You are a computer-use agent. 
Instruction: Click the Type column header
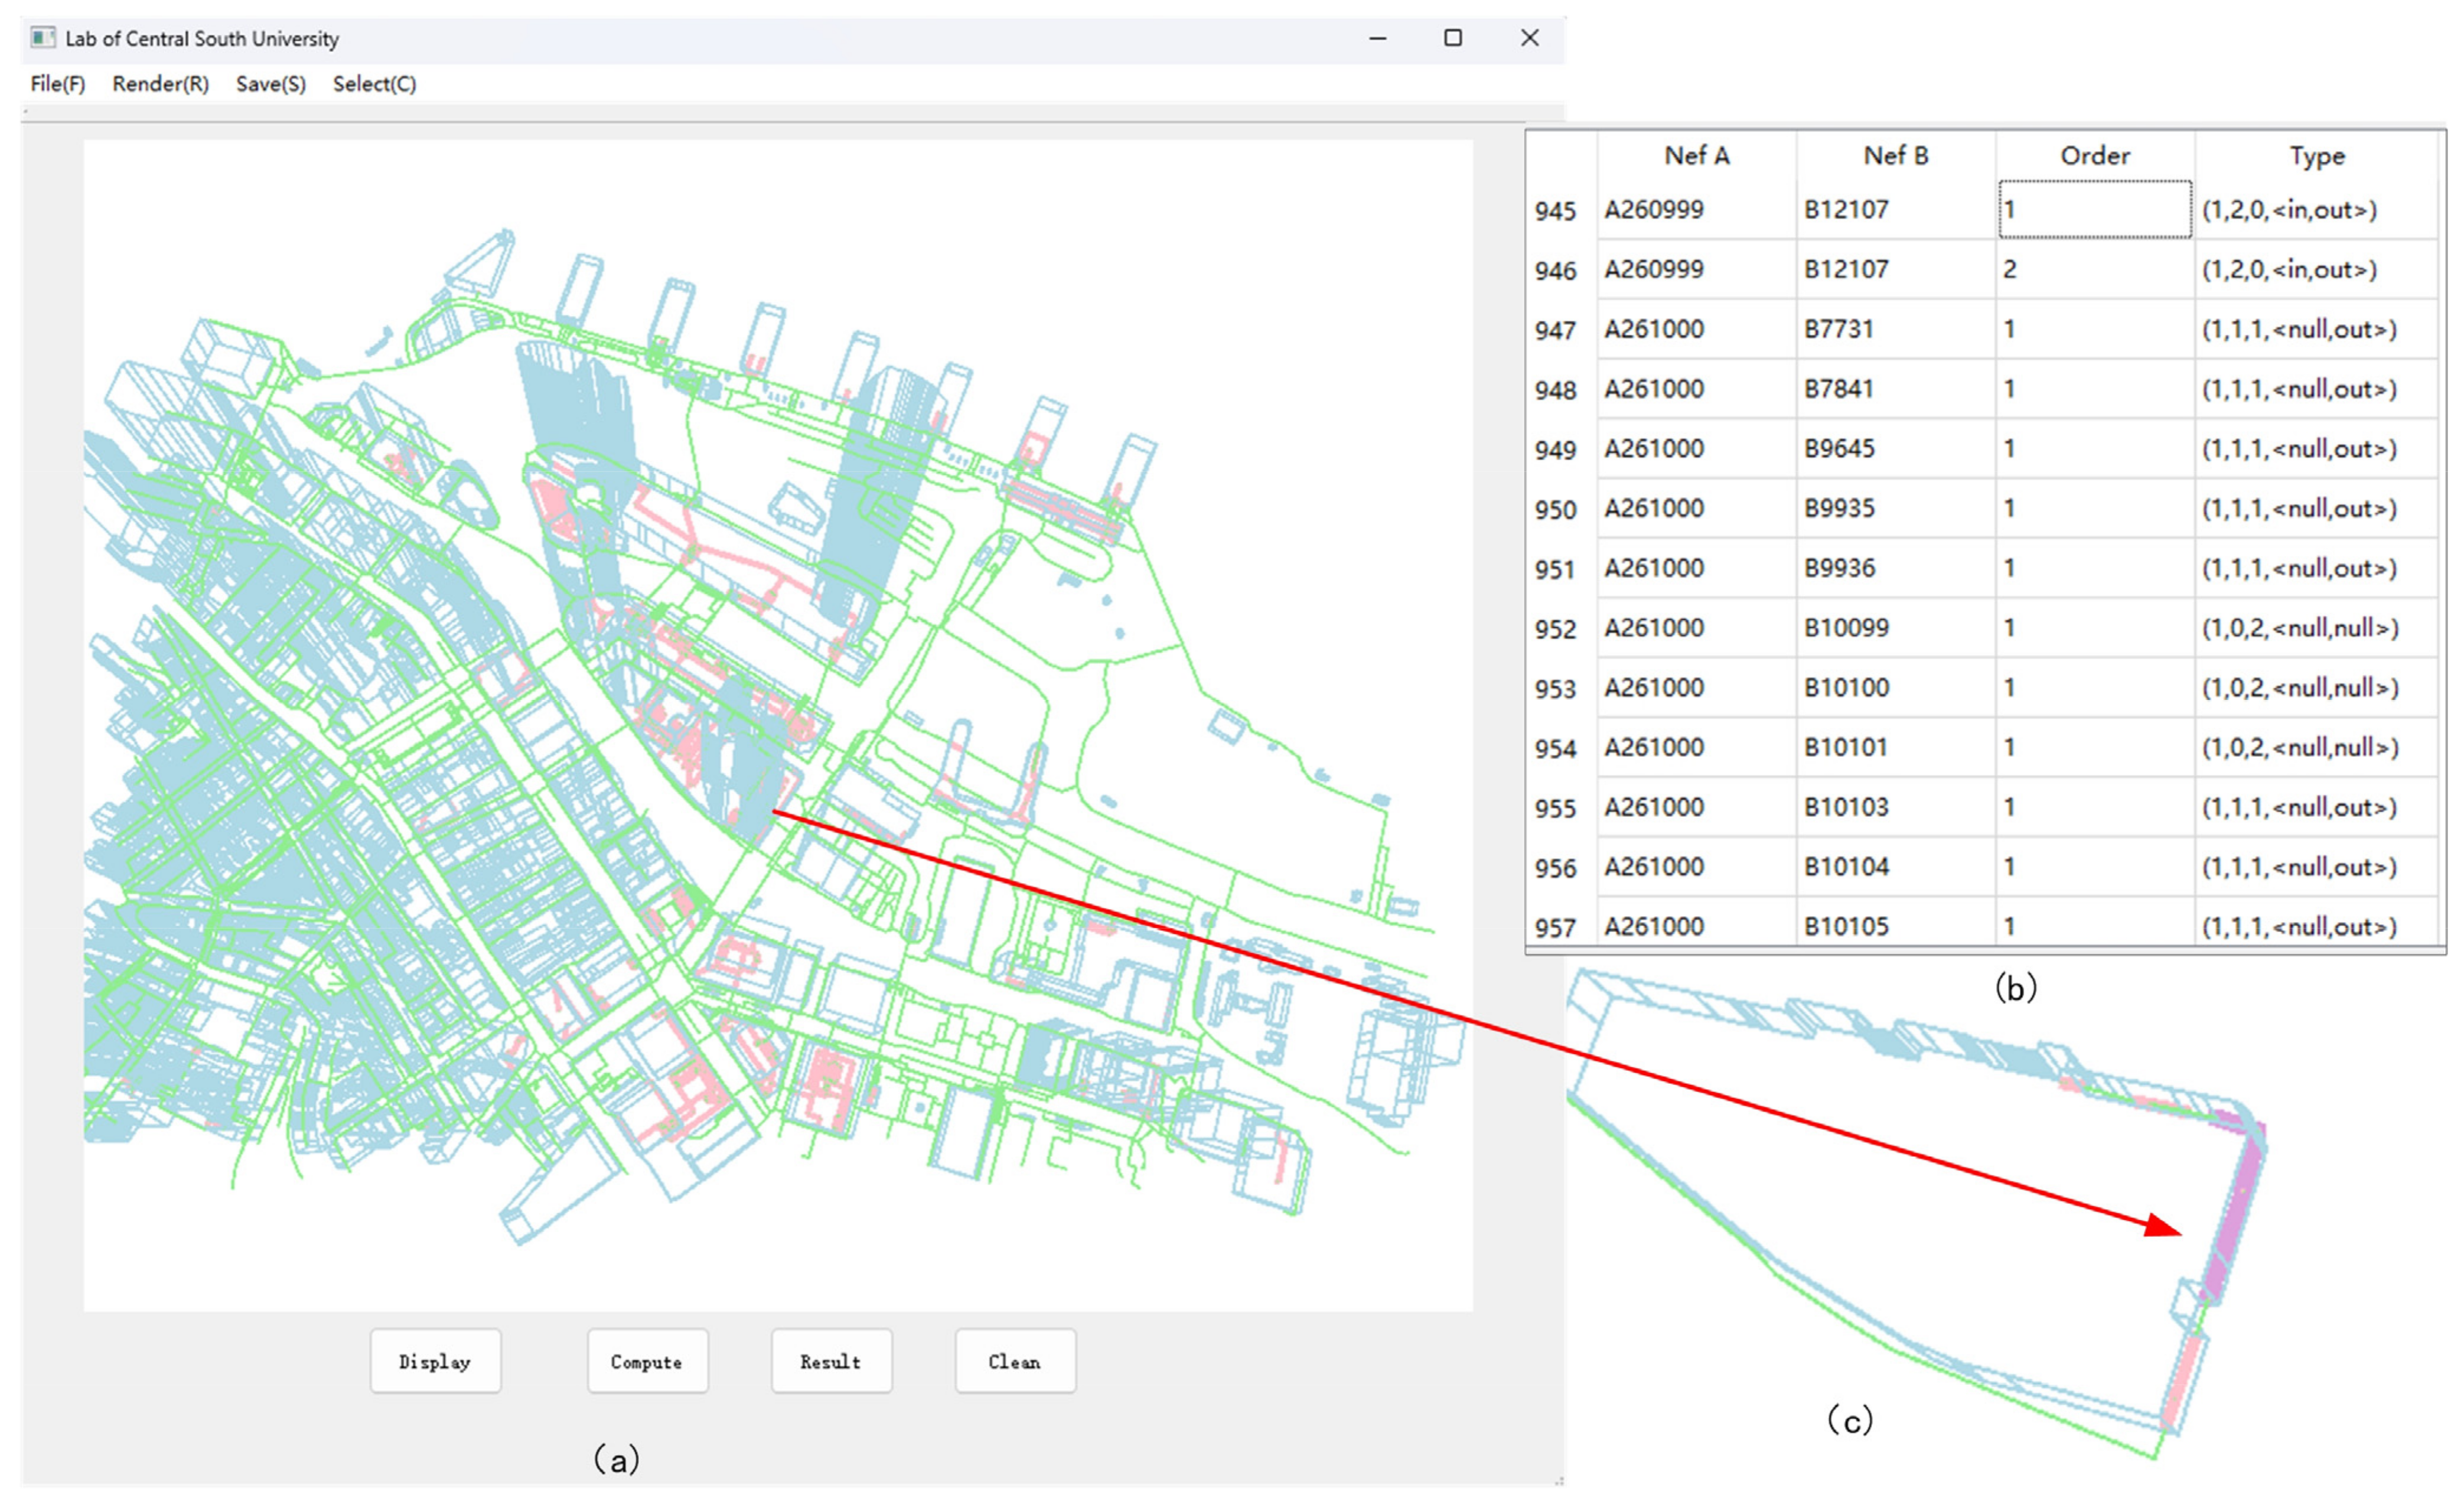pyautogui.click(x=2316, y=156)
